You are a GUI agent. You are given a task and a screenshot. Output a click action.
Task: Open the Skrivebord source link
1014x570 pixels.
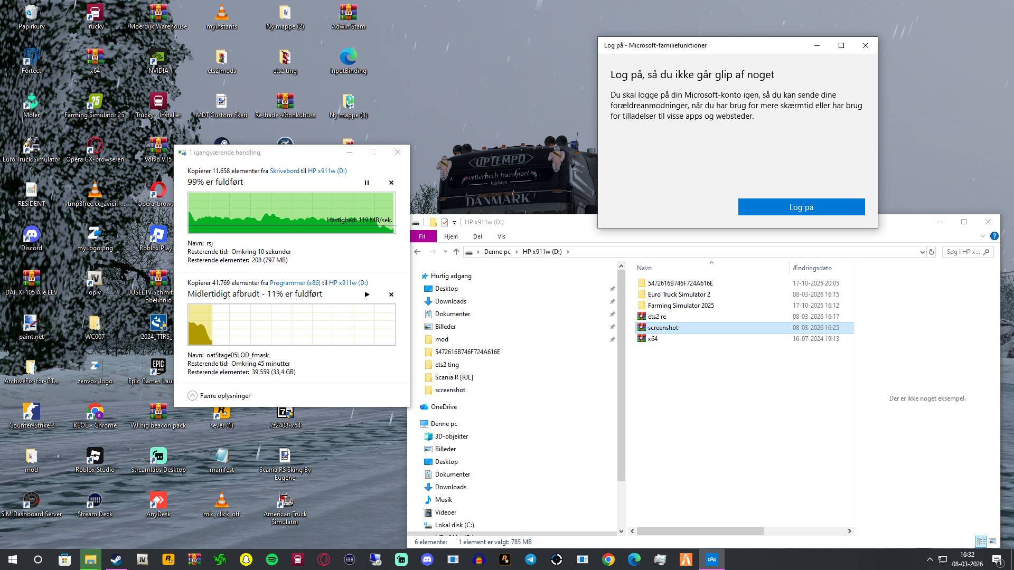click(284, 171)
